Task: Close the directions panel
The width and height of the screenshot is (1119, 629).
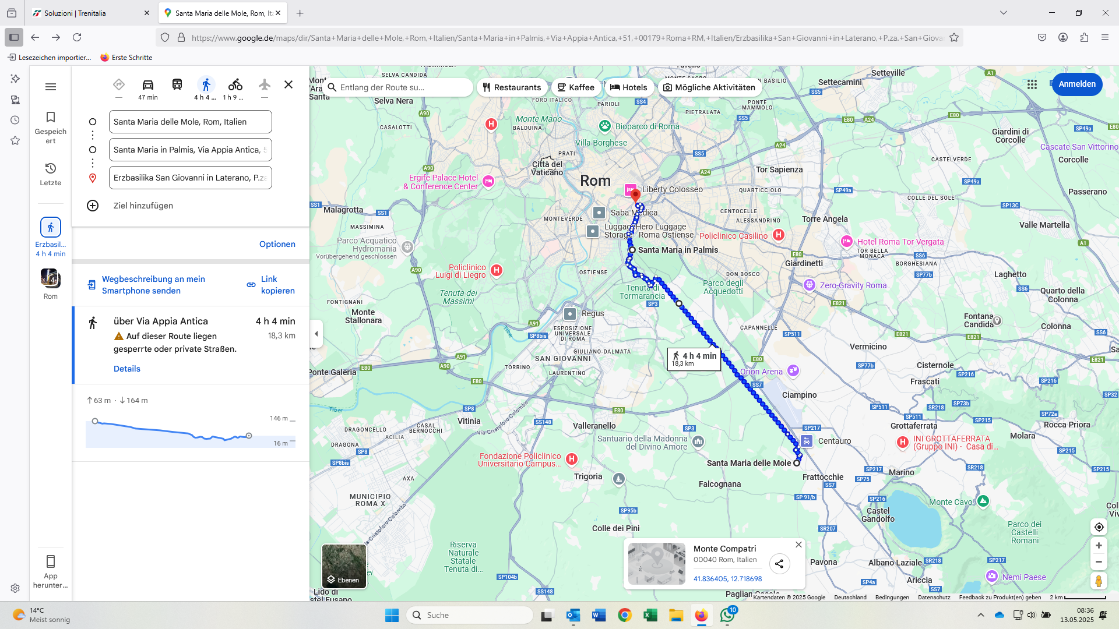Action: (x=288, y=84)
